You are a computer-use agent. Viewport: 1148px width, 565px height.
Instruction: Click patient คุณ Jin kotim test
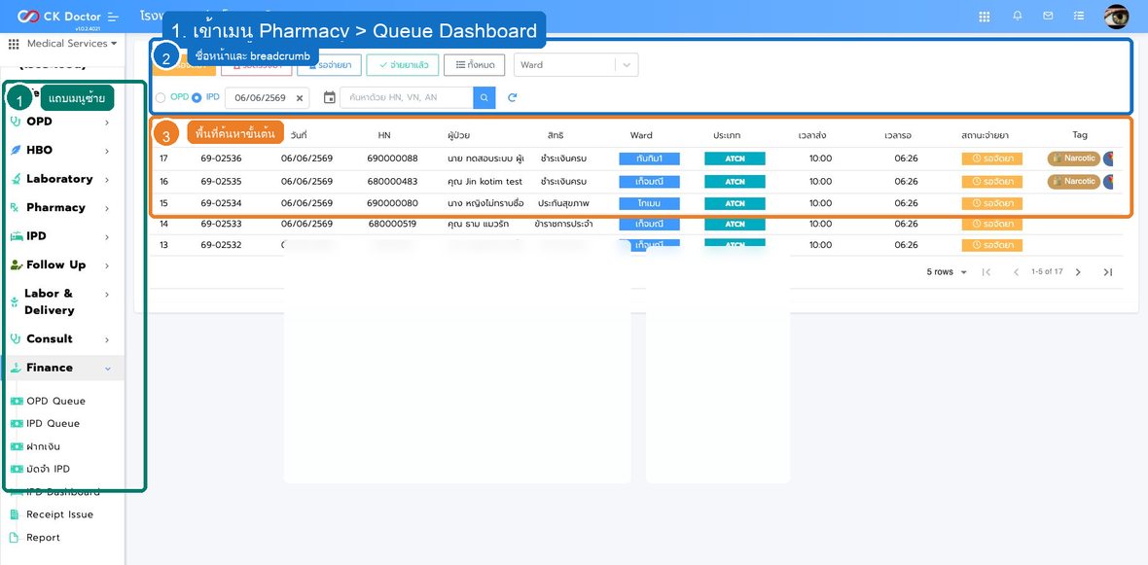484,181
